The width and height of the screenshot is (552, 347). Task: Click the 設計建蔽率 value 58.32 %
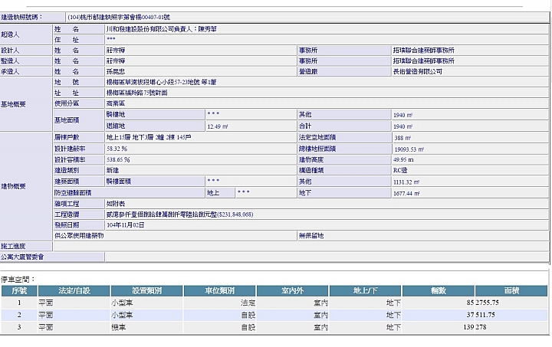117,149
